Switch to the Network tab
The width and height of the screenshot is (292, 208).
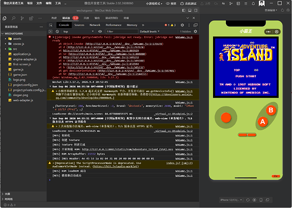[95, 25]
